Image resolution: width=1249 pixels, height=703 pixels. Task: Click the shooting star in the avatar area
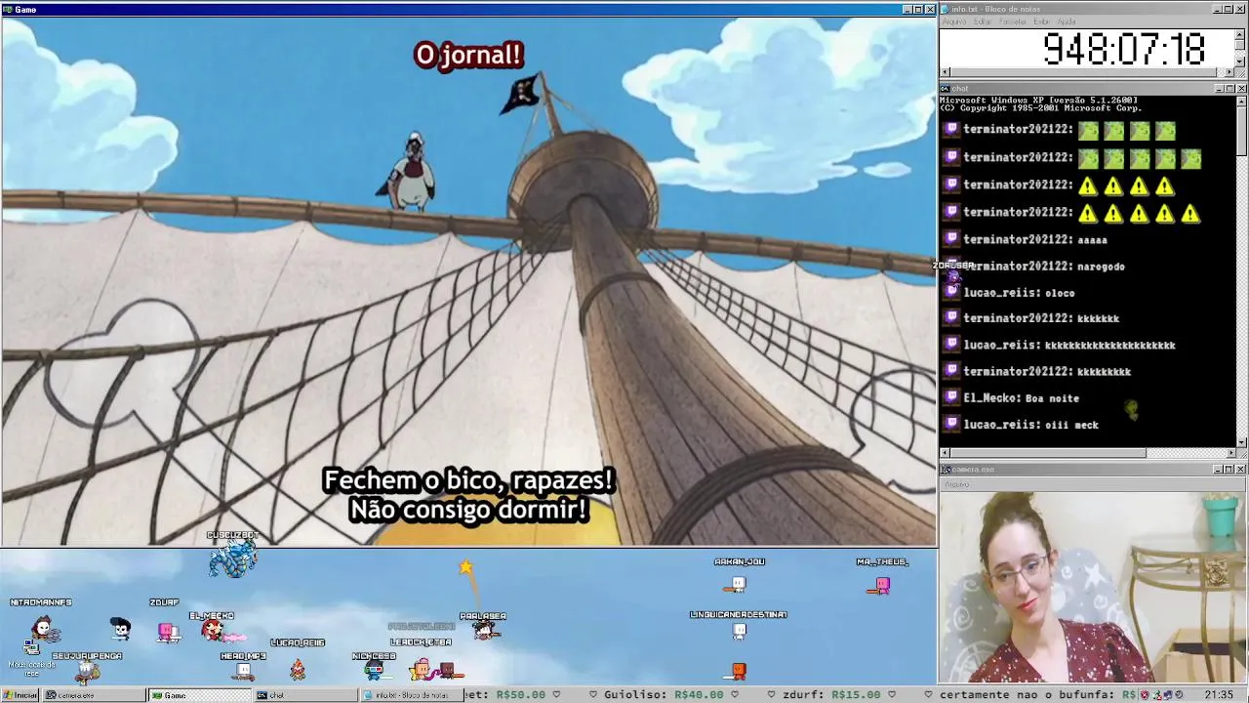point(465,566)
